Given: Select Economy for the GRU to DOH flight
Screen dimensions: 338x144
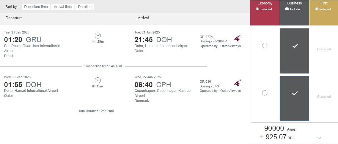Looking at the screenshot, I should coord(265,46).
